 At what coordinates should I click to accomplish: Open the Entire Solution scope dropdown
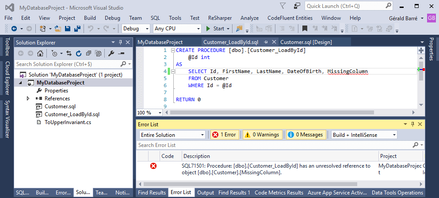[x=172, y=135]
